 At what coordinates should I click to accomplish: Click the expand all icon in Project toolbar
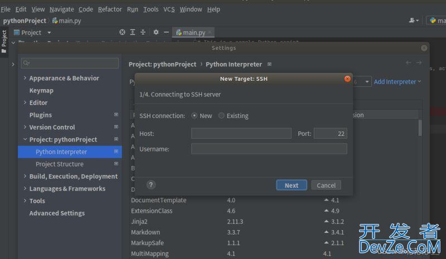click(133, 32)
